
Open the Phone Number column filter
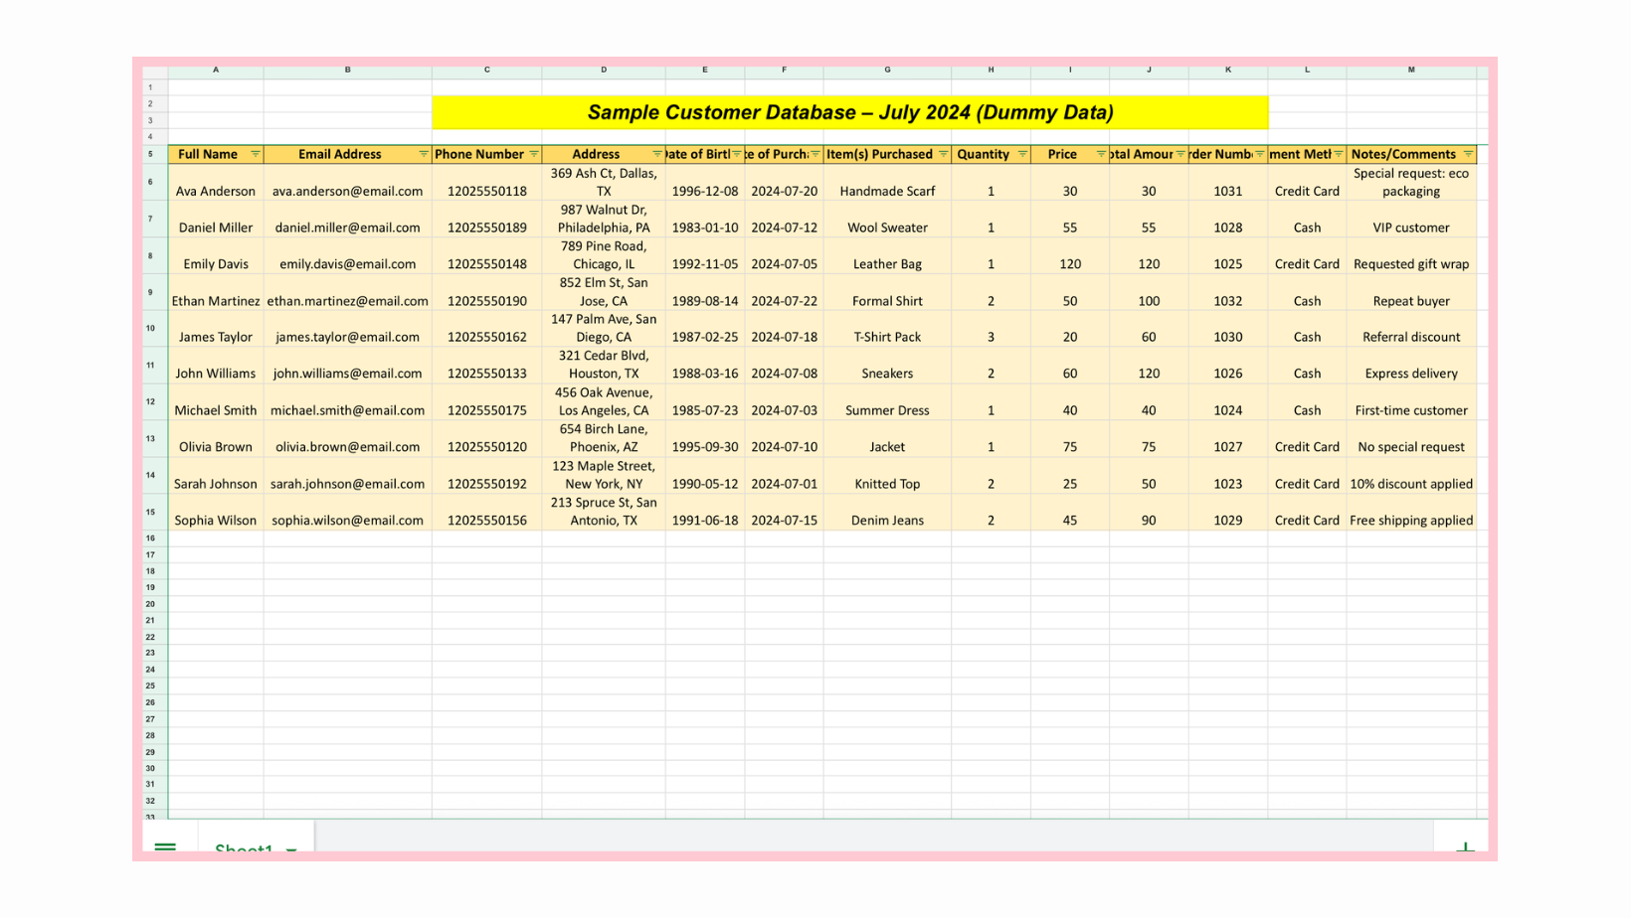(x=534, y=154)
